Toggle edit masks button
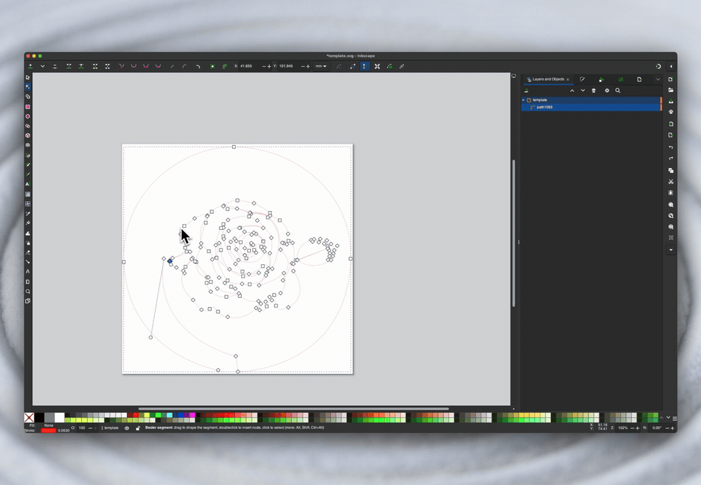 (x=402, y=66)
